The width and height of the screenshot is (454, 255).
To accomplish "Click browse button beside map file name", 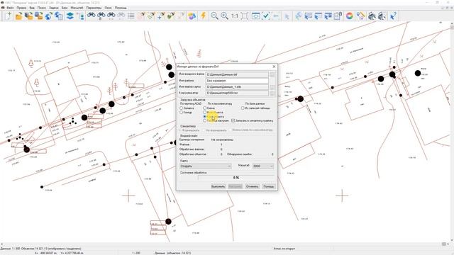I will coord(272,87).
